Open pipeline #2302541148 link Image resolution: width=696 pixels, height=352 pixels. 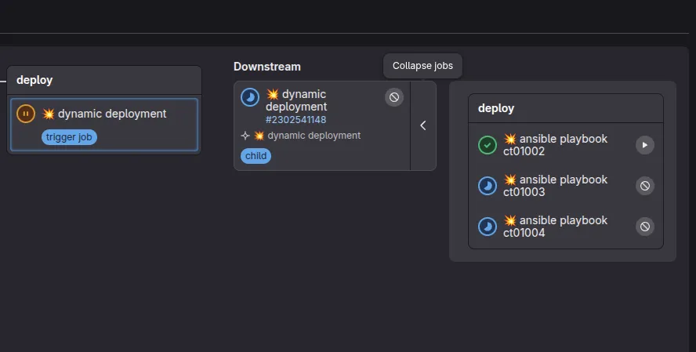tap(295, 120)
